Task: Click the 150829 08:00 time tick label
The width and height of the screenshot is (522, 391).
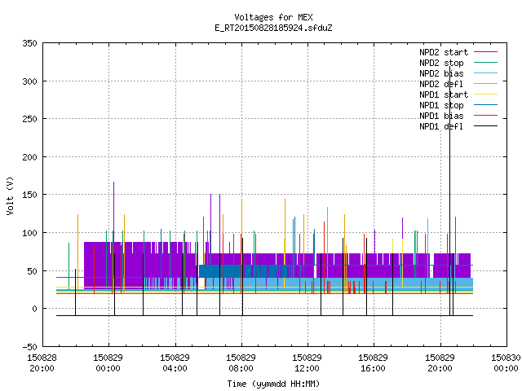Action: [241, 363]
